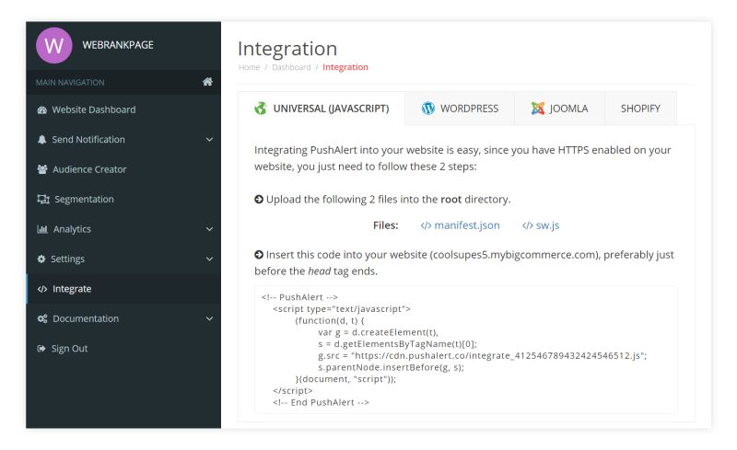Click the arrow bullet before 'Upload the following'
Viewport: 737px width, 450px height.
pos(259,200)
